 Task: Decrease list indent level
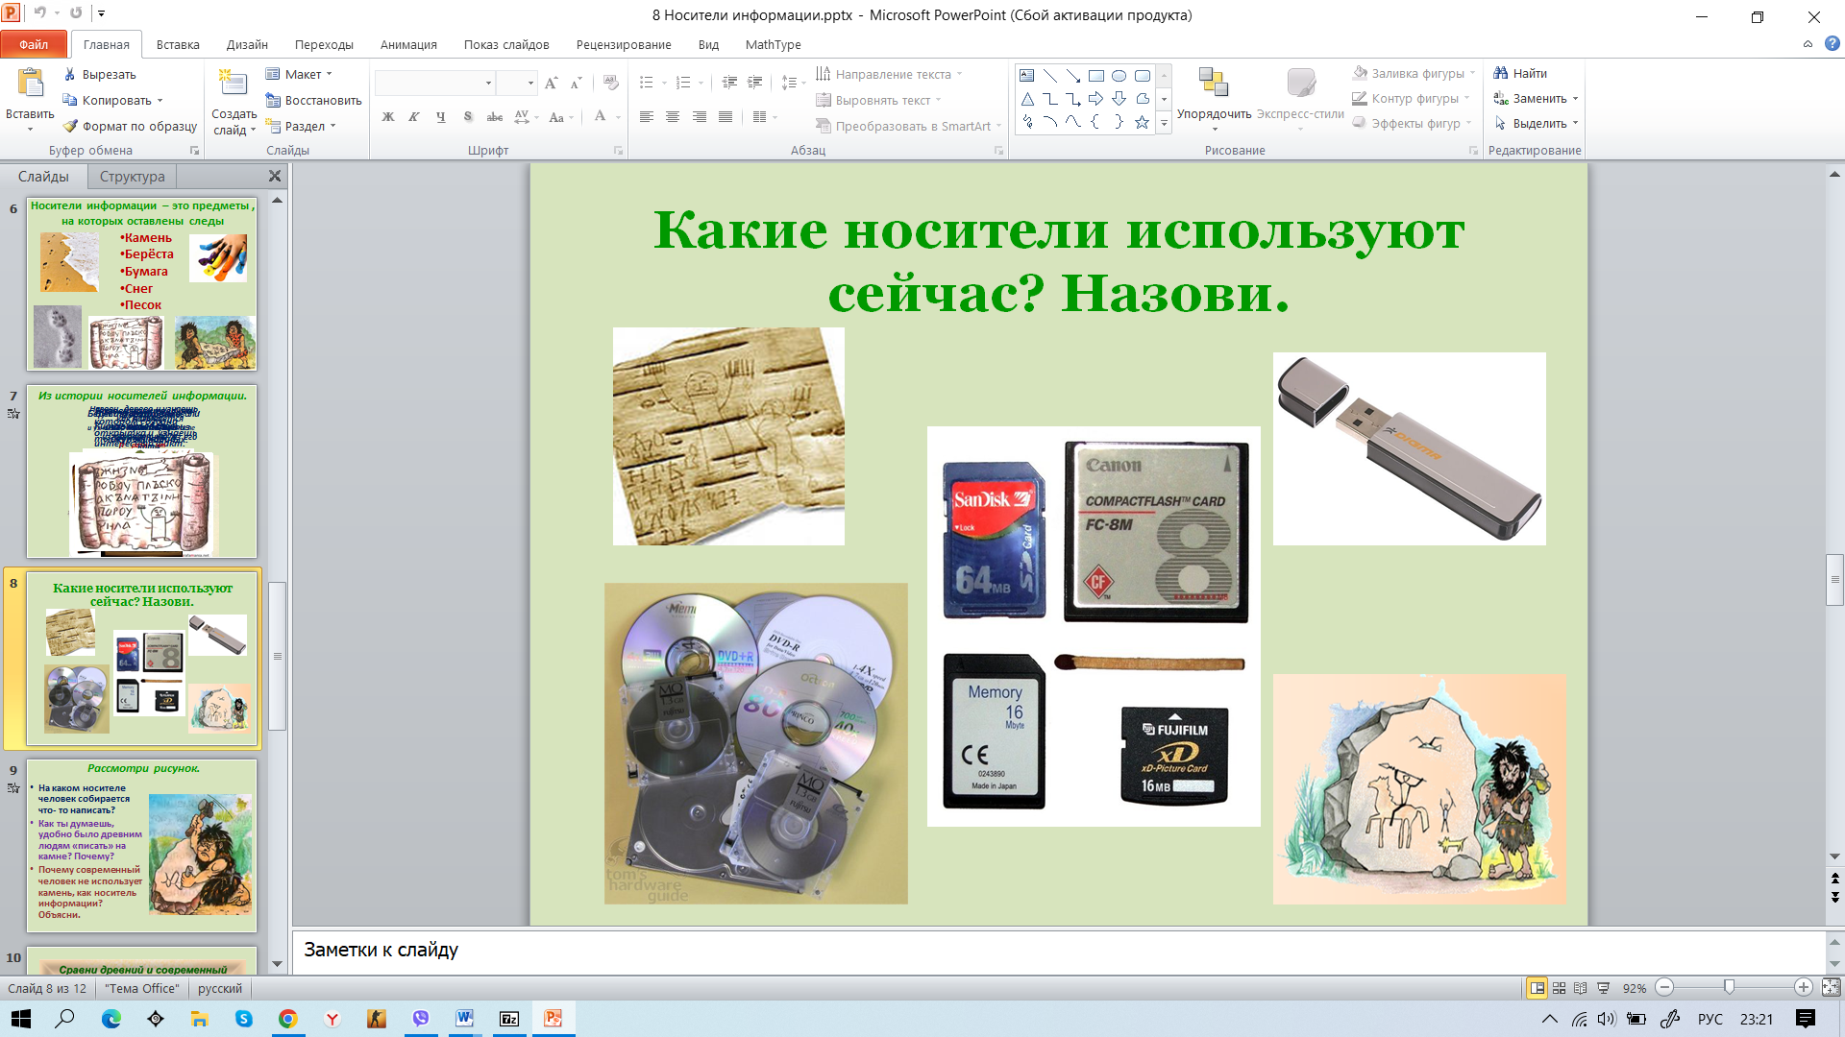point(729,84)
